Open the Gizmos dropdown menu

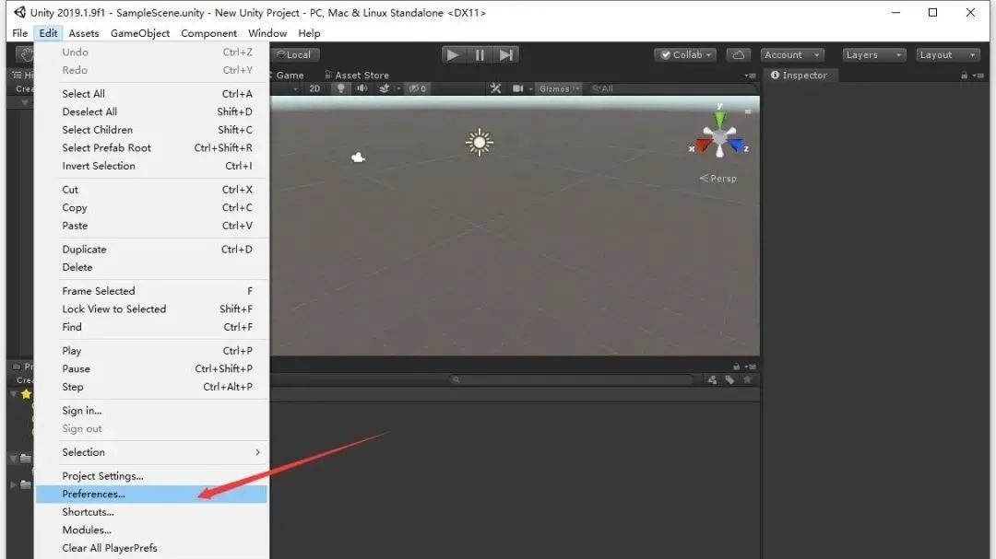tap(557, 88)
